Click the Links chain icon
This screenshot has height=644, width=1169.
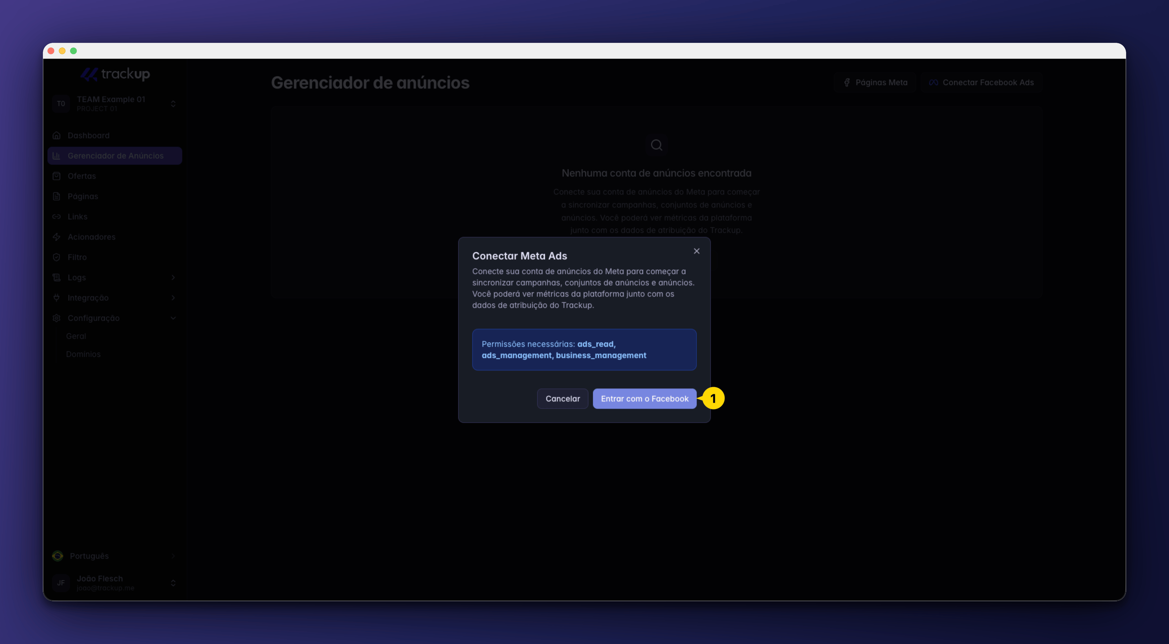point(57,217)
